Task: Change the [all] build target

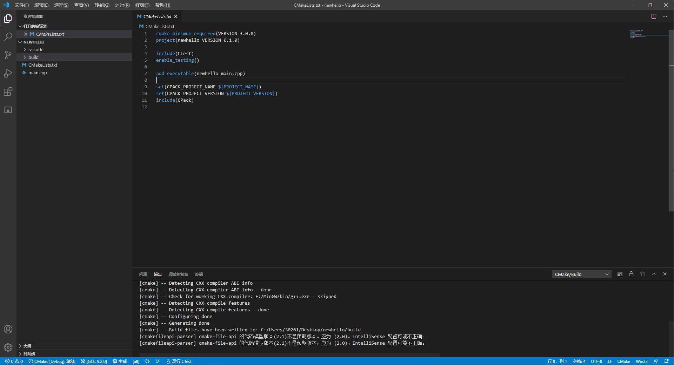Action: pos(136,361)
